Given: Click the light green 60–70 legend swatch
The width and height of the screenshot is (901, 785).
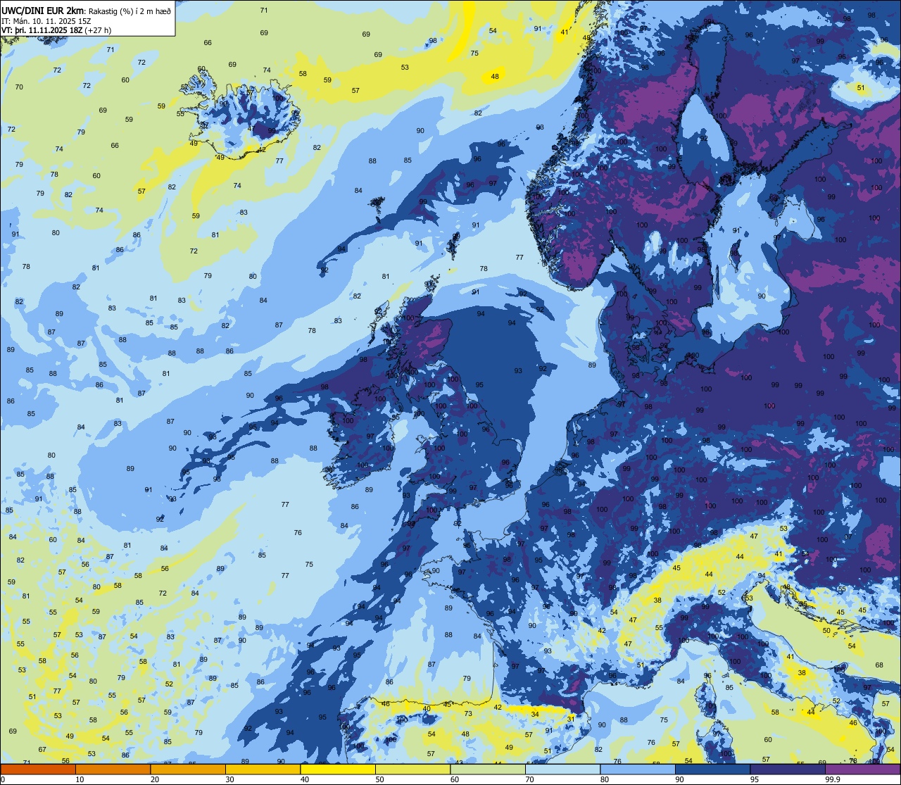Looking at the screenshot, I should point(488,770).
